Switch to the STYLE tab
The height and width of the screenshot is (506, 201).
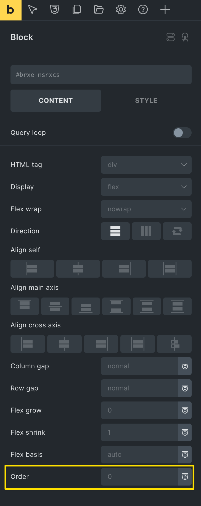pyautogui.click(x=146, y=101)
